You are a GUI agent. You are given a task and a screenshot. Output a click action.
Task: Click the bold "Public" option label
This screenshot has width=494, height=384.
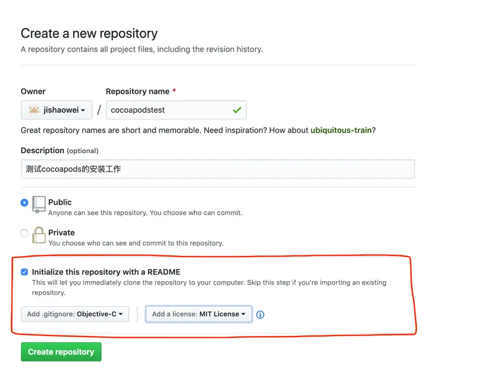click(x=60, y=202)
